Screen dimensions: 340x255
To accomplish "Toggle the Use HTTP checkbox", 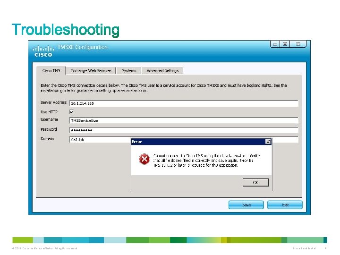I will coord(72,112).
